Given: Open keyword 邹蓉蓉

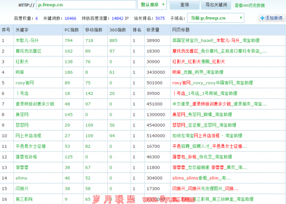Looking at the screenshot, I should 22,167.
